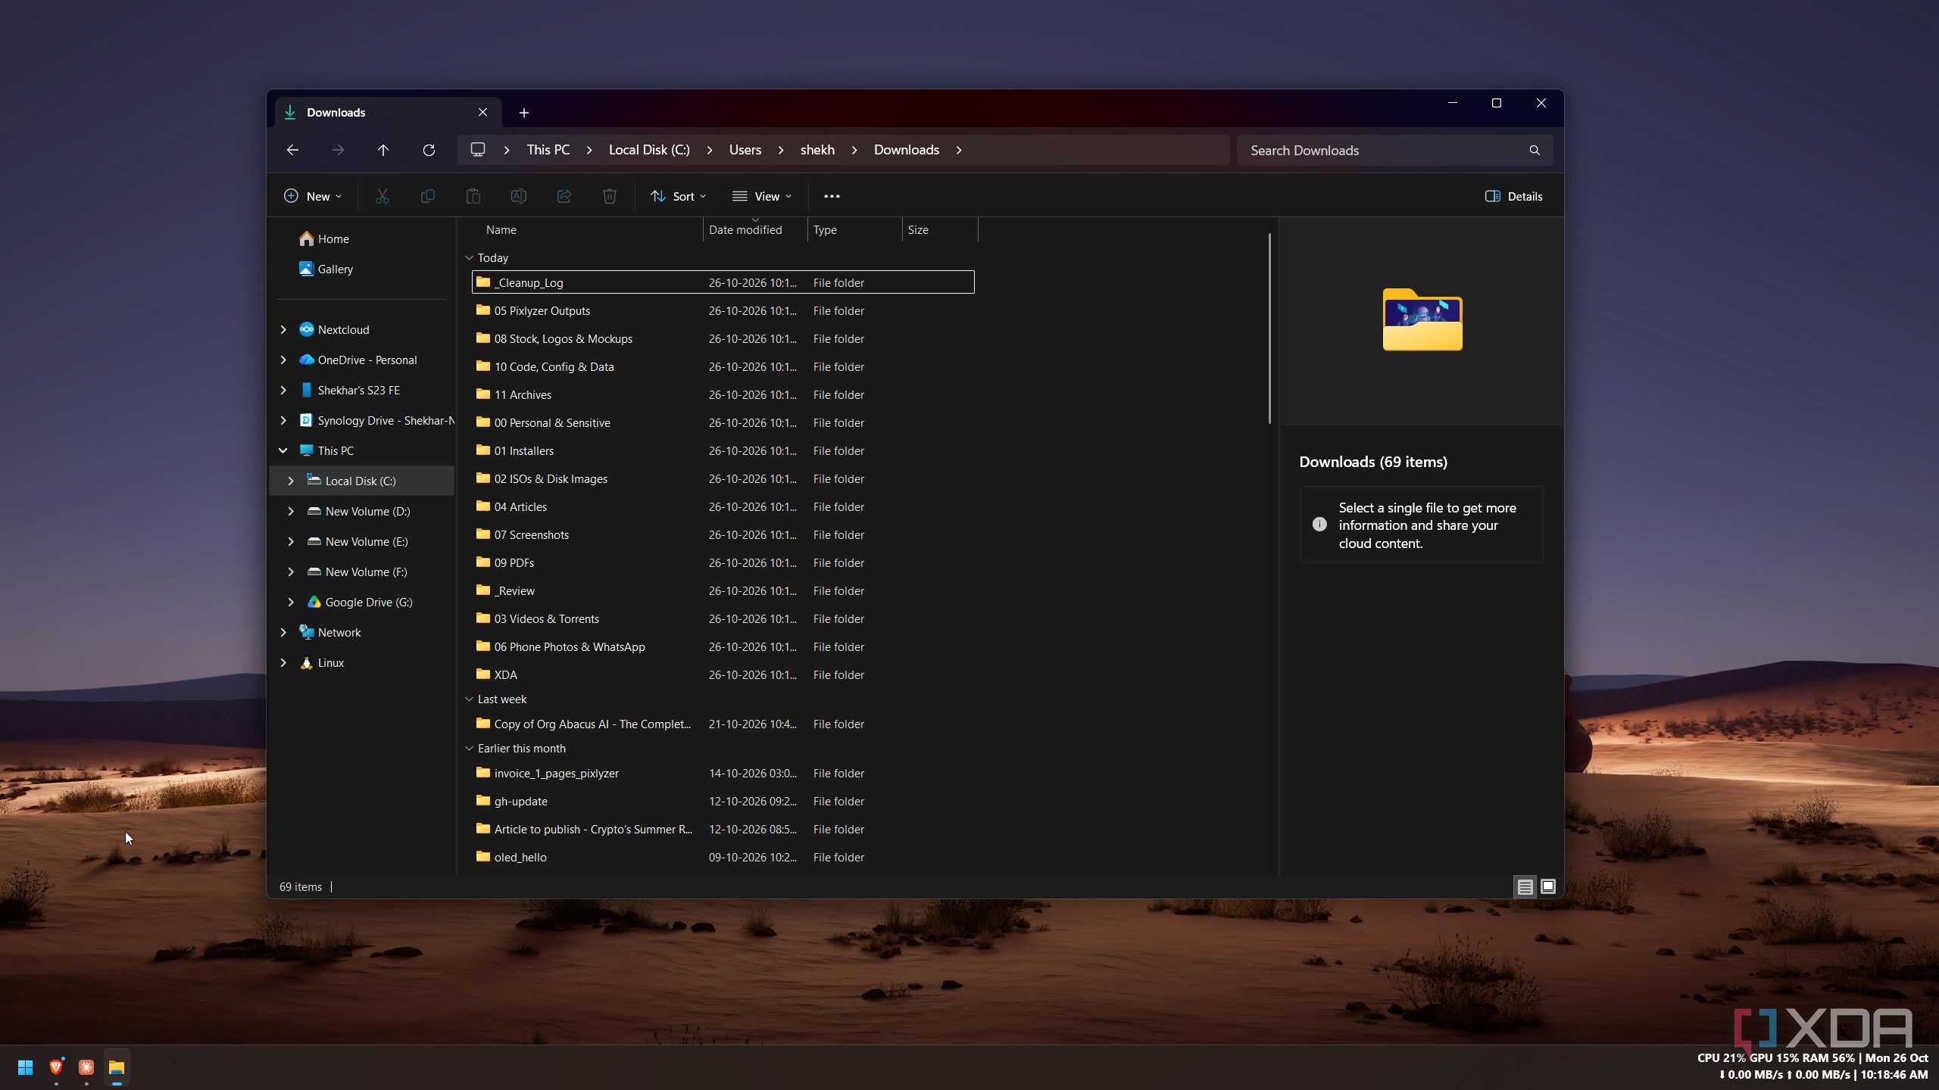The image size is (1939, 1090).
Task: Open the See more ellipsis menu
Action: coord(832,196)
